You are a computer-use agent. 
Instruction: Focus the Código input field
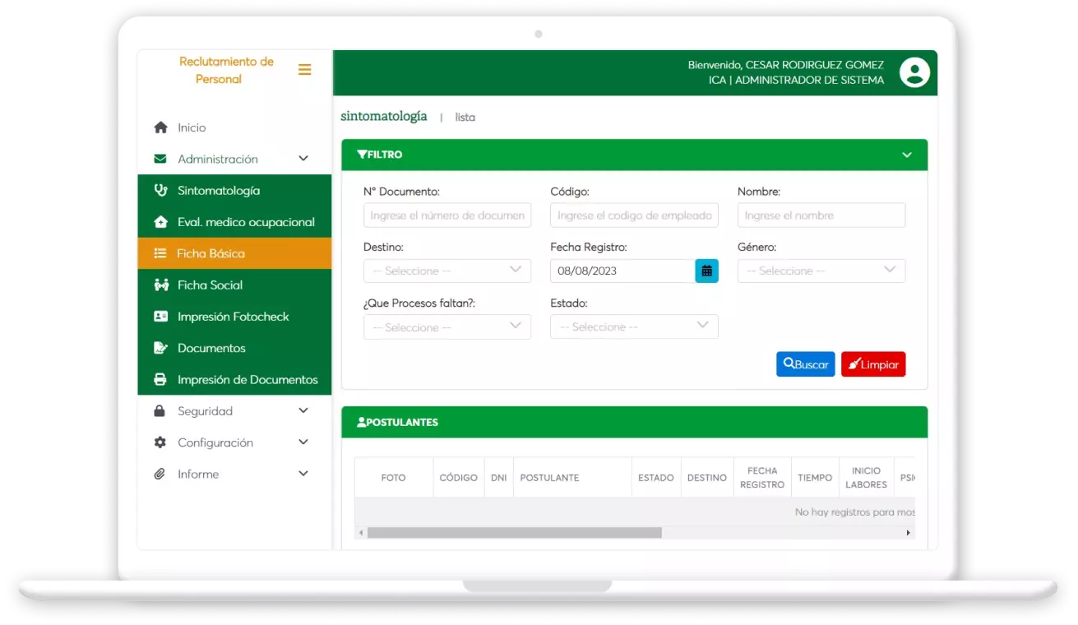click(634, 215)
